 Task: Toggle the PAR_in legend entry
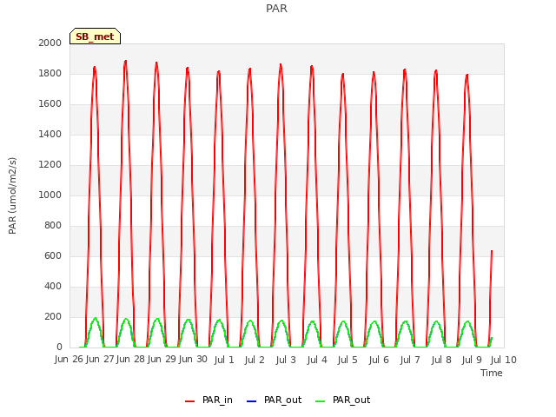click(x=208, y=400)
